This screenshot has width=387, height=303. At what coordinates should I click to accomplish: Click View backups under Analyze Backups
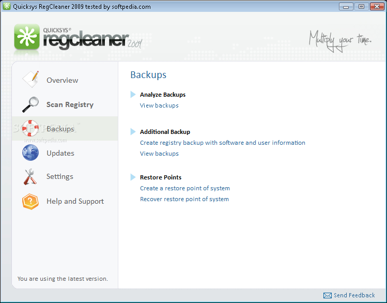pyautogui.click(x=159, y=105)
